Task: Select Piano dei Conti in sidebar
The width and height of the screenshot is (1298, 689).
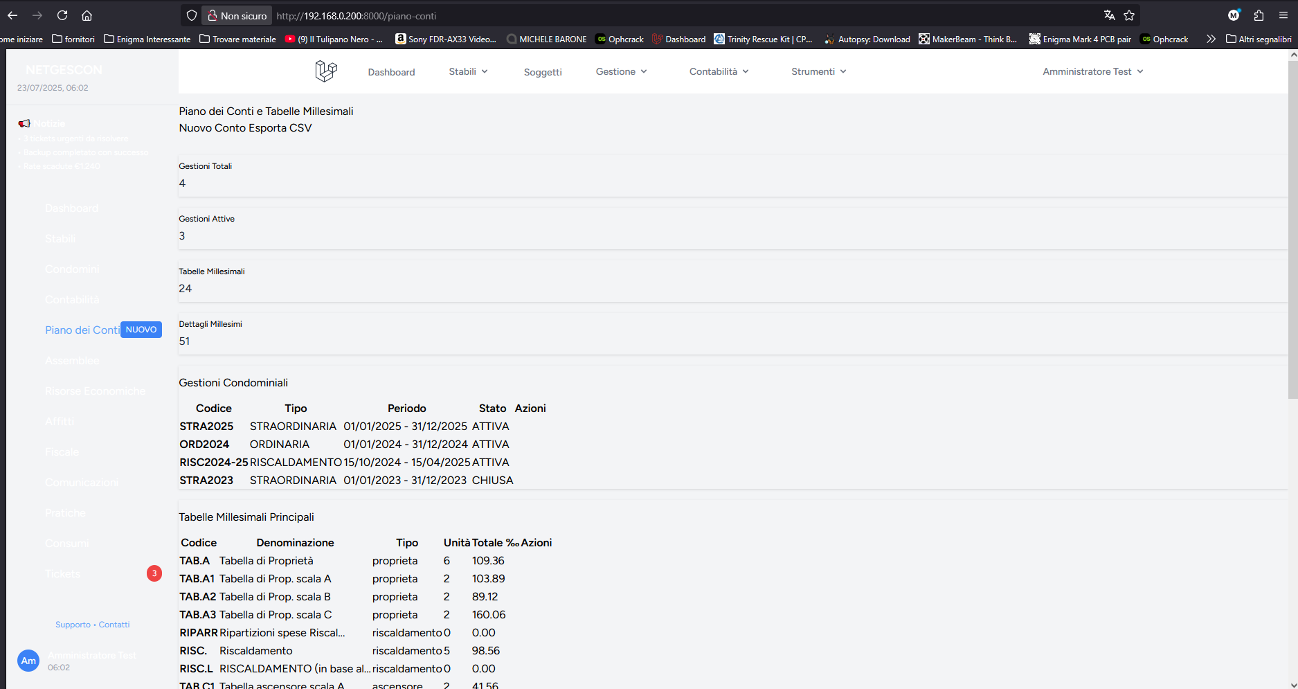Action: click(x=82, y=330)
